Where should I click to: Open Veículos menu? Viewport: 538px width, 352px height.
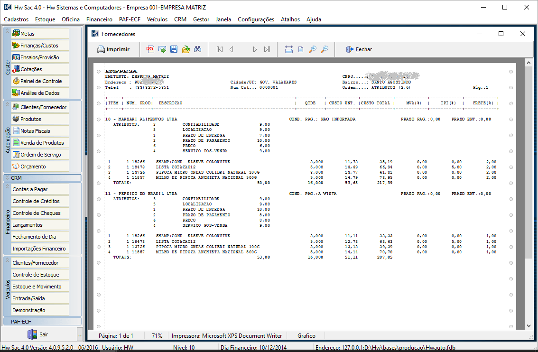pos(157,19)
